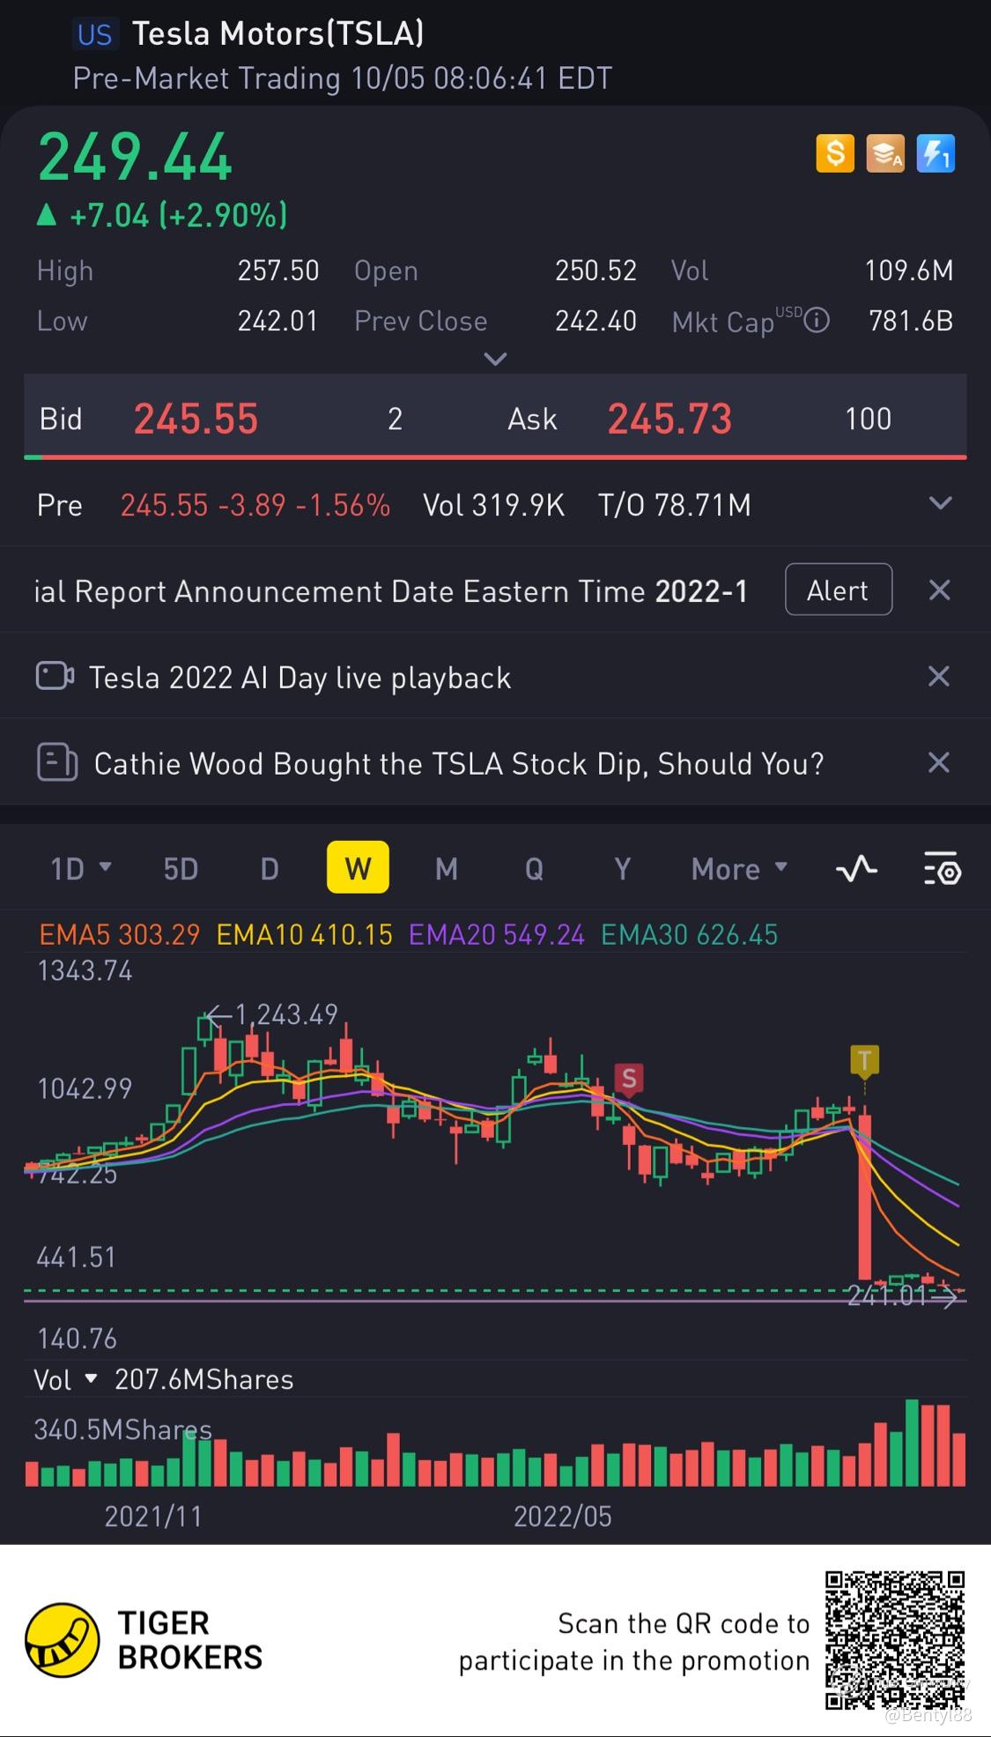Open the 1D timeframe dropdown

pos(81,869)
